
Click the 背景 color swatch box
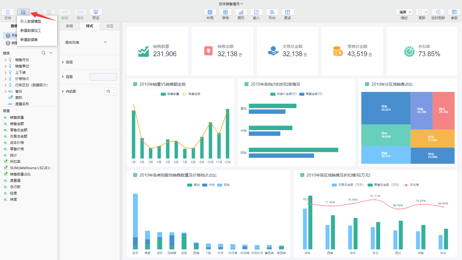click(103, 77)
